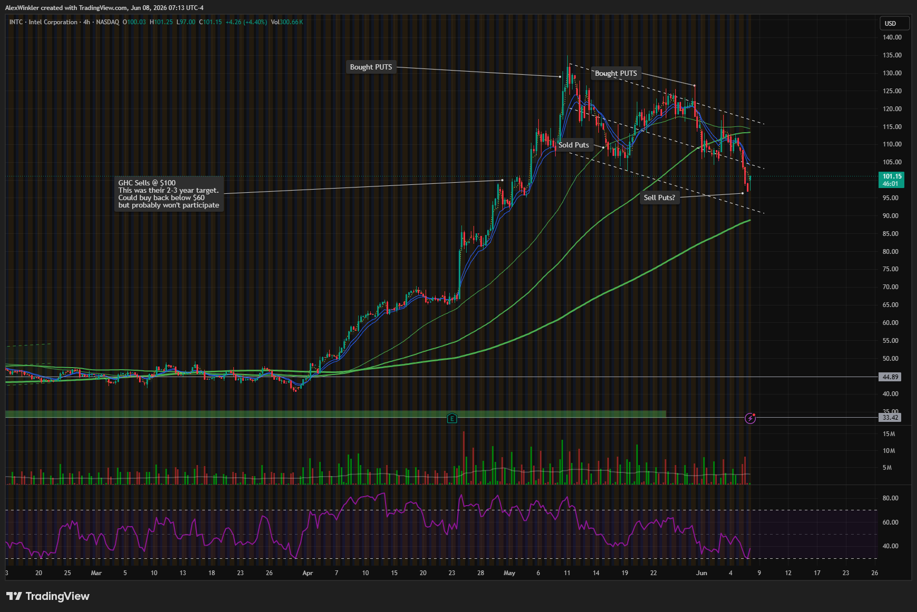Click the earnings 'E' marker on chart

452,418
